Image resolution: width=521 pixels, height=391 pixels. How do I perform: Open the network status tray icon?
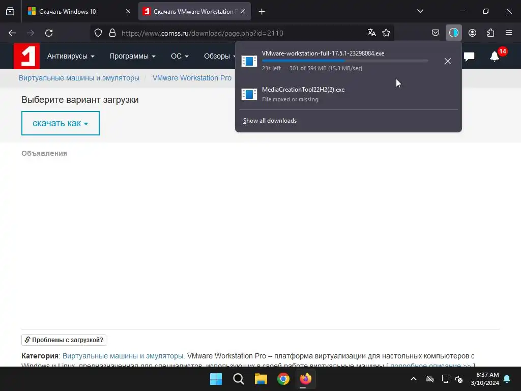446,379
